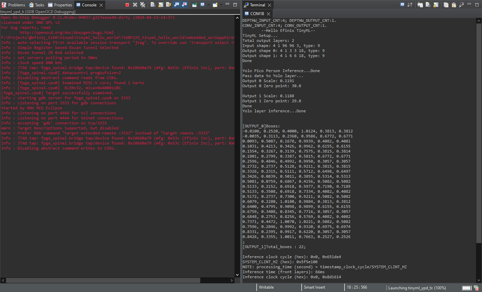Close the Console tab
The height and width of the screenshot is (292, 482).
point(101,5)
